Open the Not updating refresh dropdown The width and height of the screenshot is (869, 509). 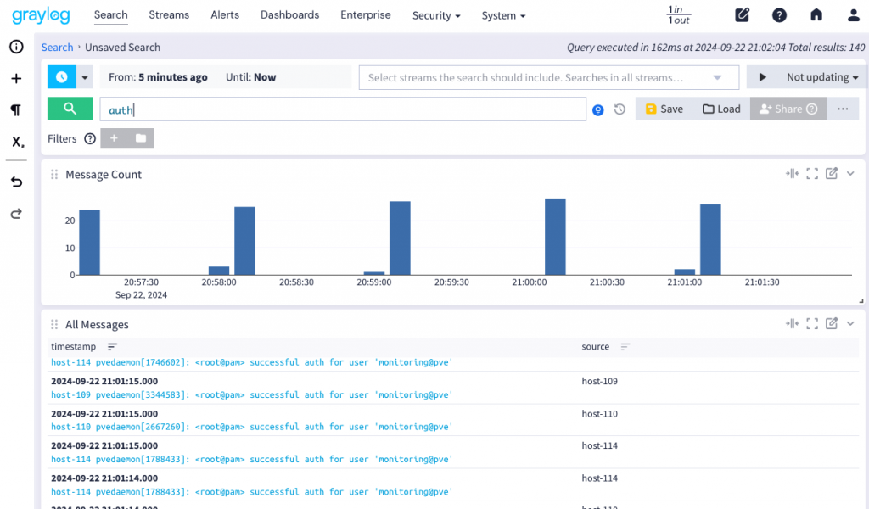tap(822, 77)
